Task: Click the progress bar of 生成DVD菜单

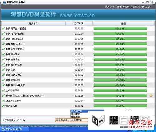Action: [120, 90]
